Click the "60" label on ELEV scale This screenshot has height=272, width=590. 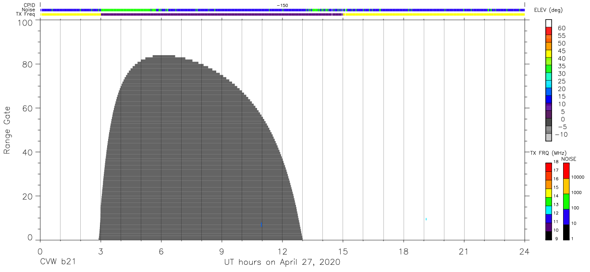(x=562, y=28)
